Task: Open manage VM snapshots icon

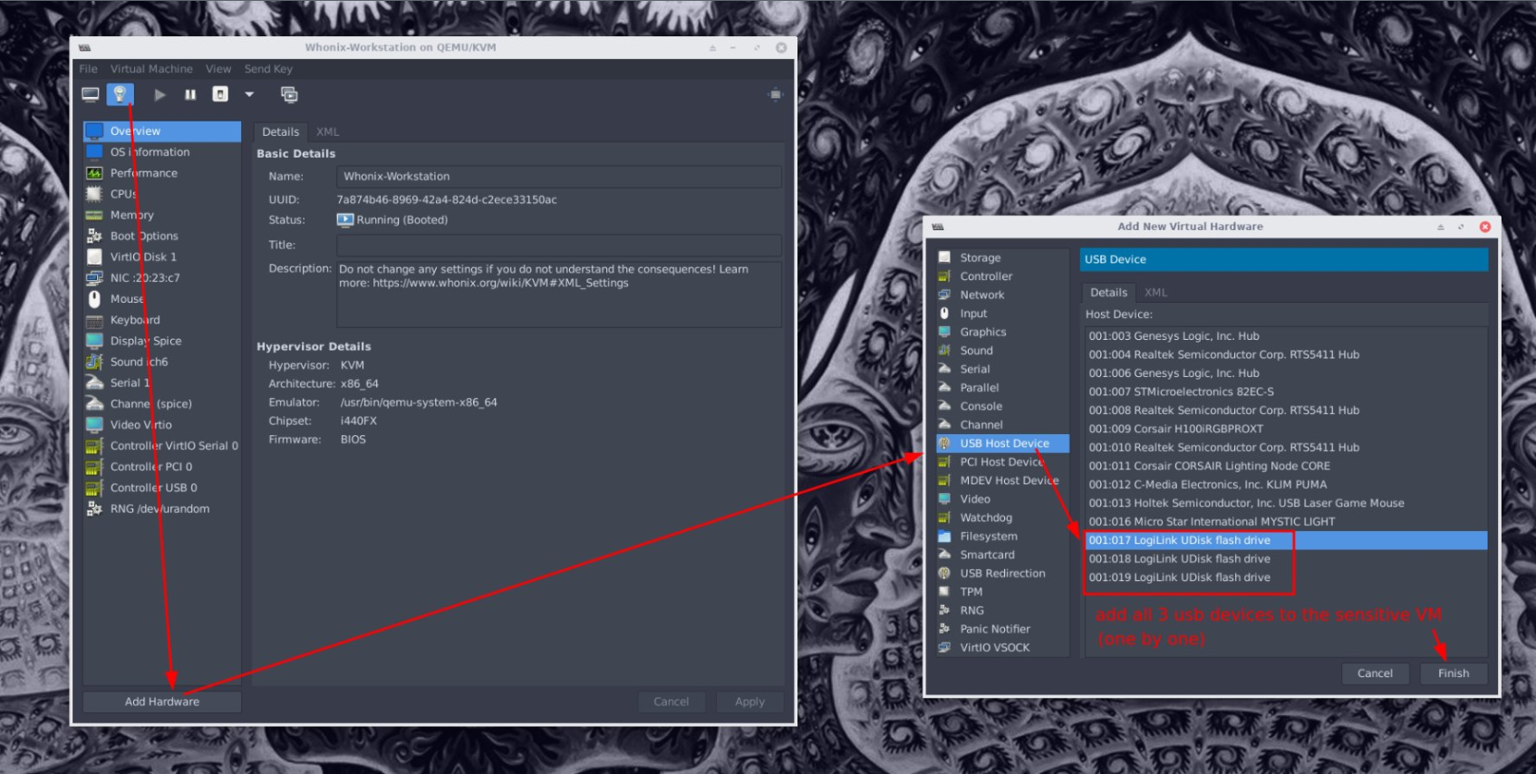Action: [289, 94]
